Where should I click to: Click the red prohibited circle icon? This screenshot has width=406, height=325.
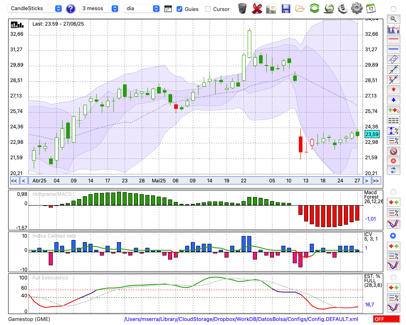pyautogui.click(x=393, y=151)
